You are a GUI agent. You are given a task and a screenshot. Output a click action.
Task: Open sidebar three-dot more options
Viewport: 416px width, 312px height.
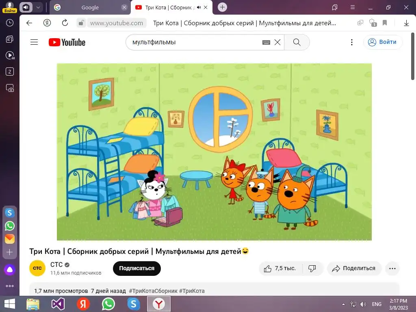10,286
